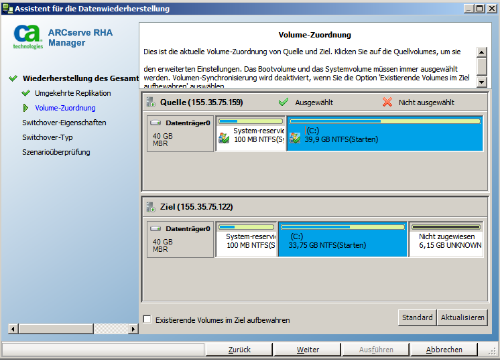Image resolution: width=500 pixels, height=361 pixels.
Task: Click Abbrechen to cancel wizard
Action: click(444, 350)
